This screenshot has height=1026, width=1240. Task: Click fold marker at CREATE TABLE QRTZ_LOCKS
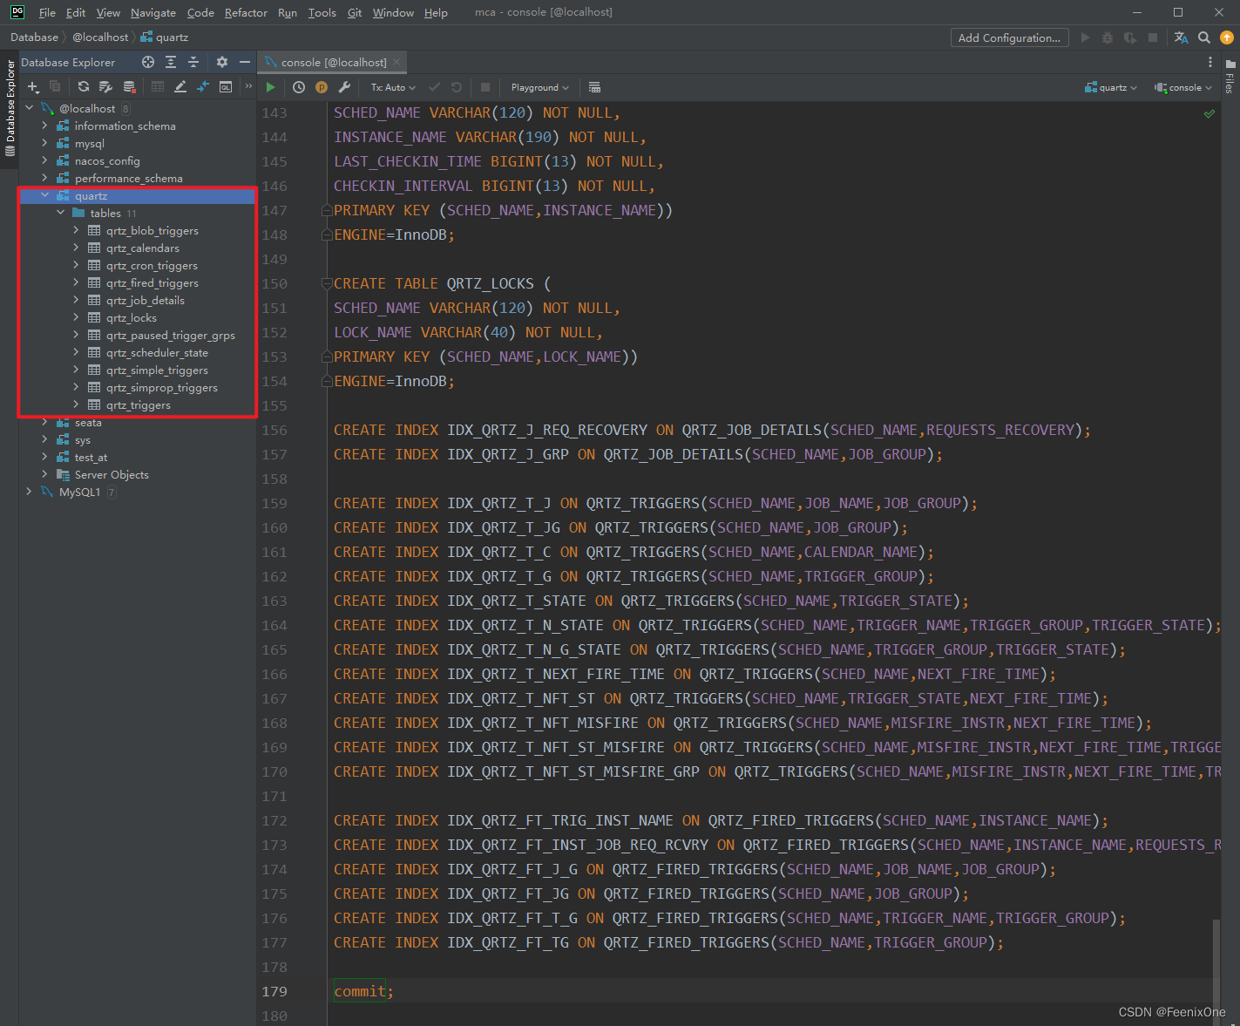(x=327, y=283)
